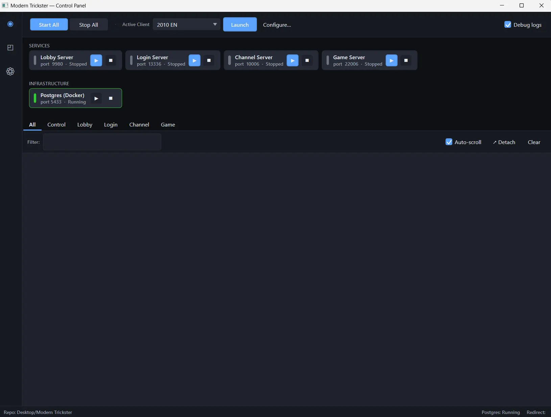
Task: Stop the Lobby Server with its stop icon
Action: tap(111, 61)
